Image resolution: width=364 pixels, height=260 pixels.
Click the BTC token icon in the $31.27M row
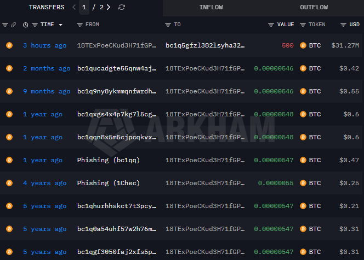point(303,45)
